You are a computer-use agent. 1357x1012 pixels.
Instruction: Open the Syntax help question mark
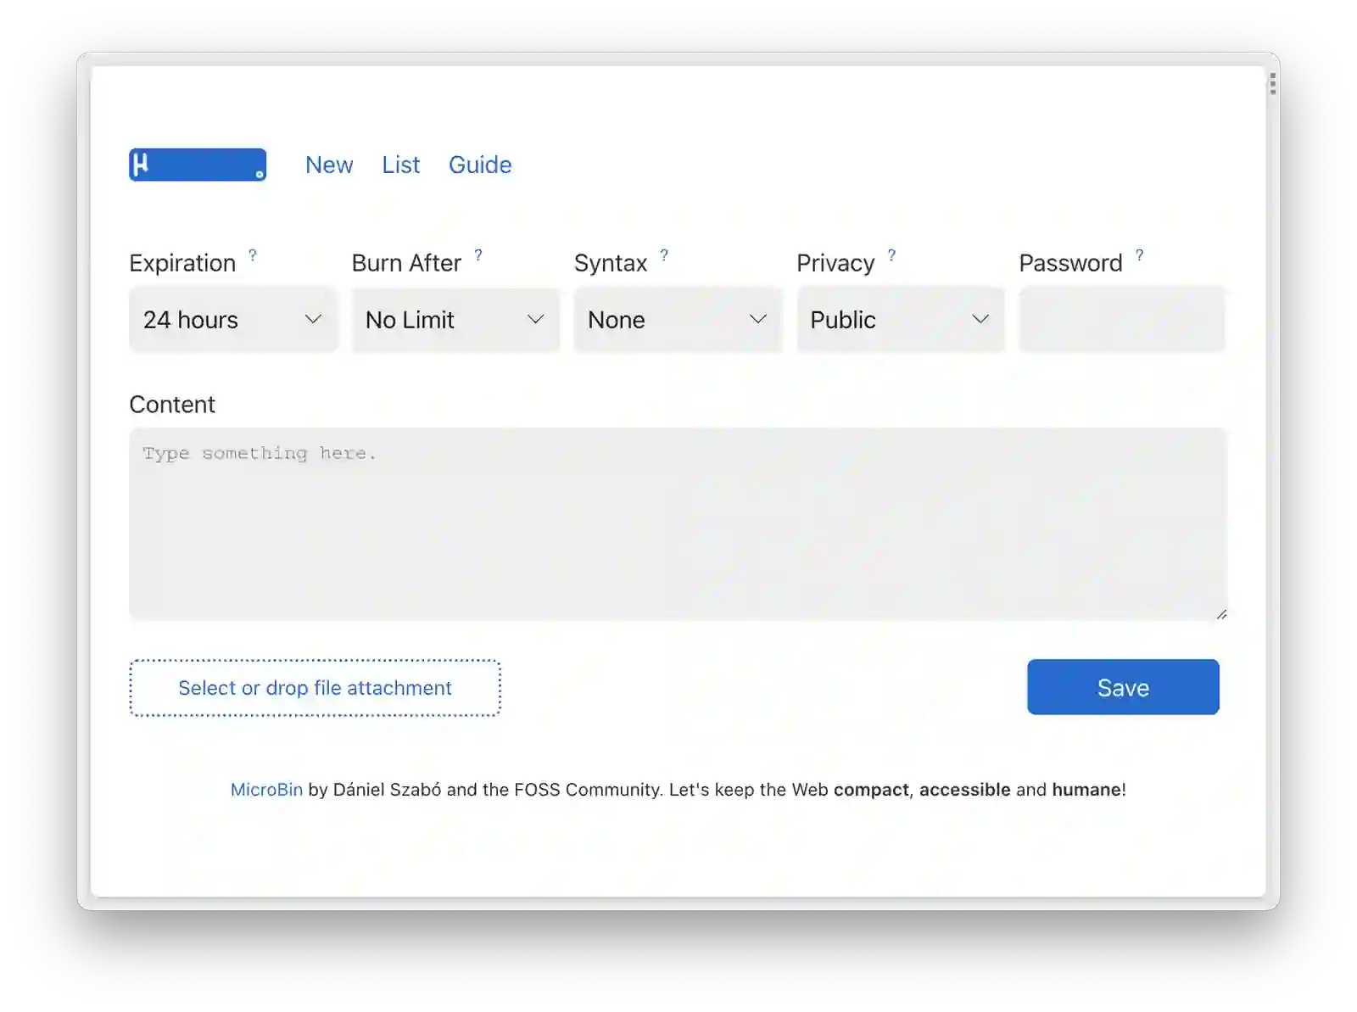pos(664,254)
